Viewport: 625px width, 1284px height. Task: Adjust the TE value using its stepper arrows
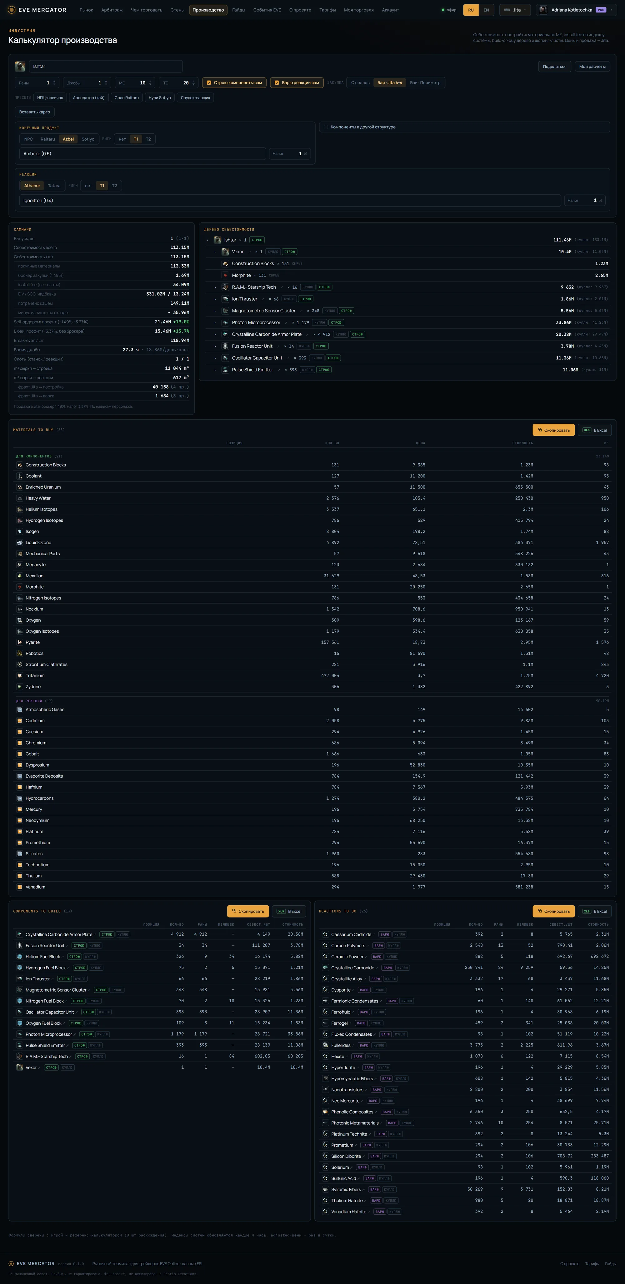tap(193, 83)
